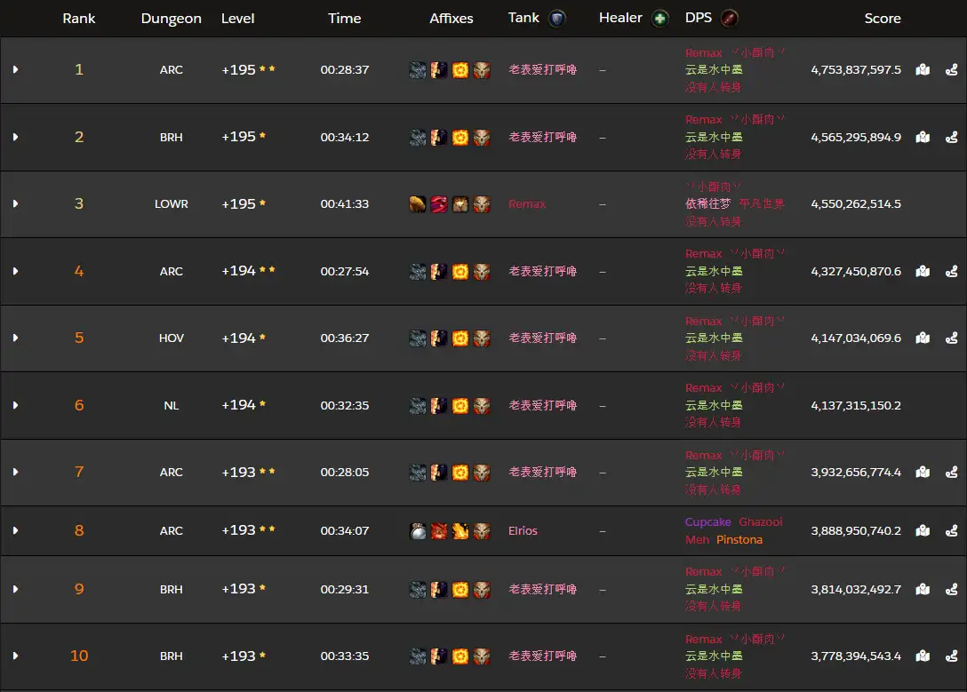
Task: Open tank Elrios profile link
Action: [523, 531]
